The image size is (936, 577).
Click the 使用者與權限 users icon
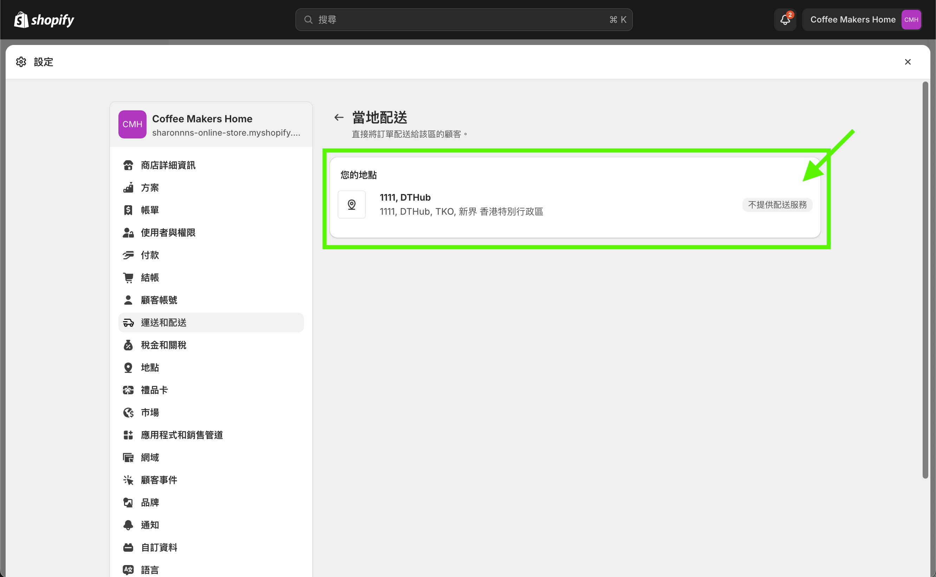pos(128,233)
